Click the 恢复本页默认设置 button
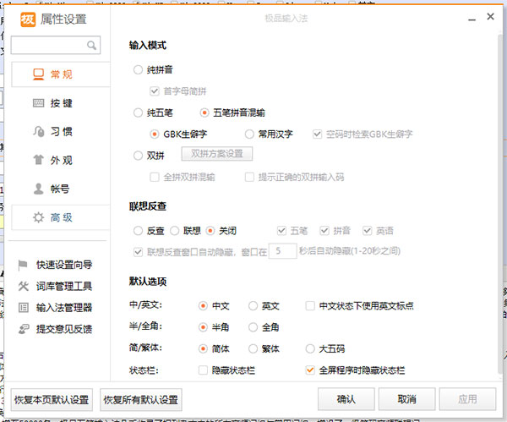 pyautogui.click(x=52, y=398)
